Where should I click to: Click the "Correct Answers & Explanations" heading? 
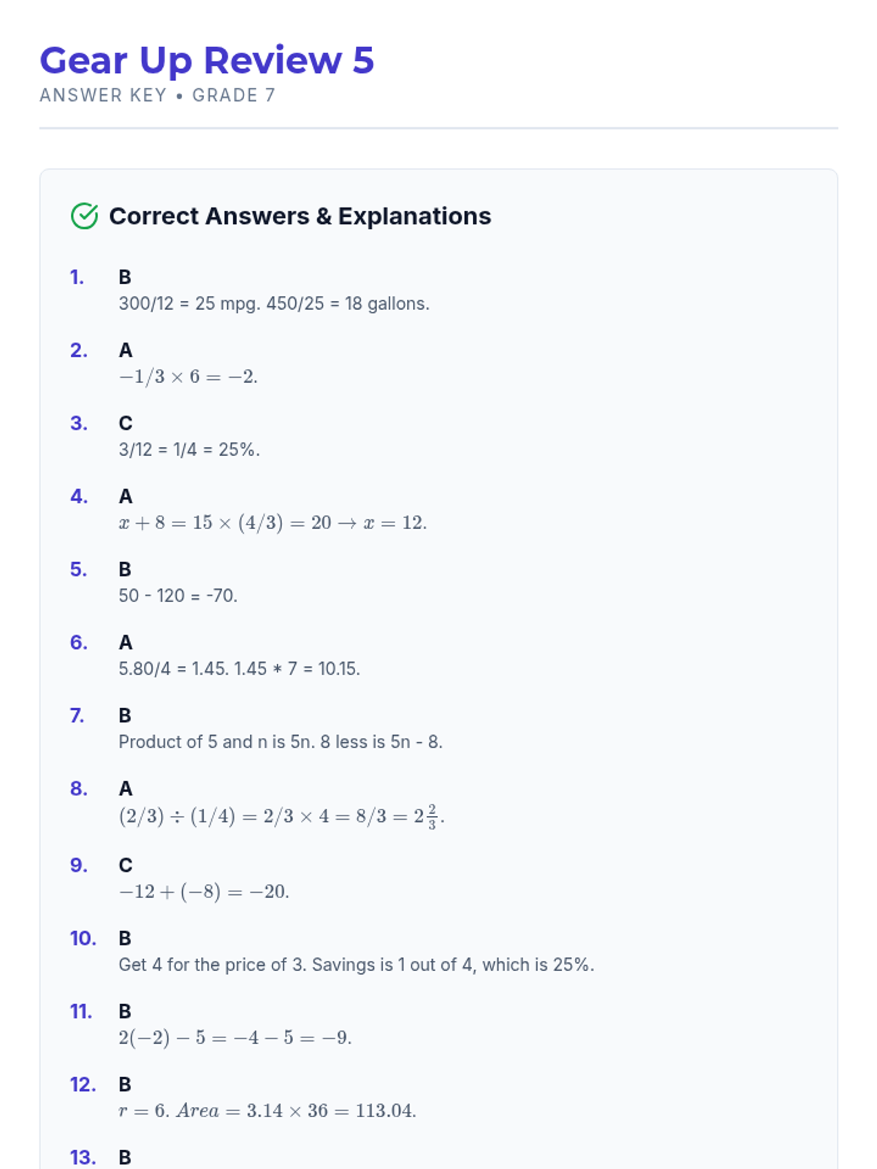click(300, 216)
